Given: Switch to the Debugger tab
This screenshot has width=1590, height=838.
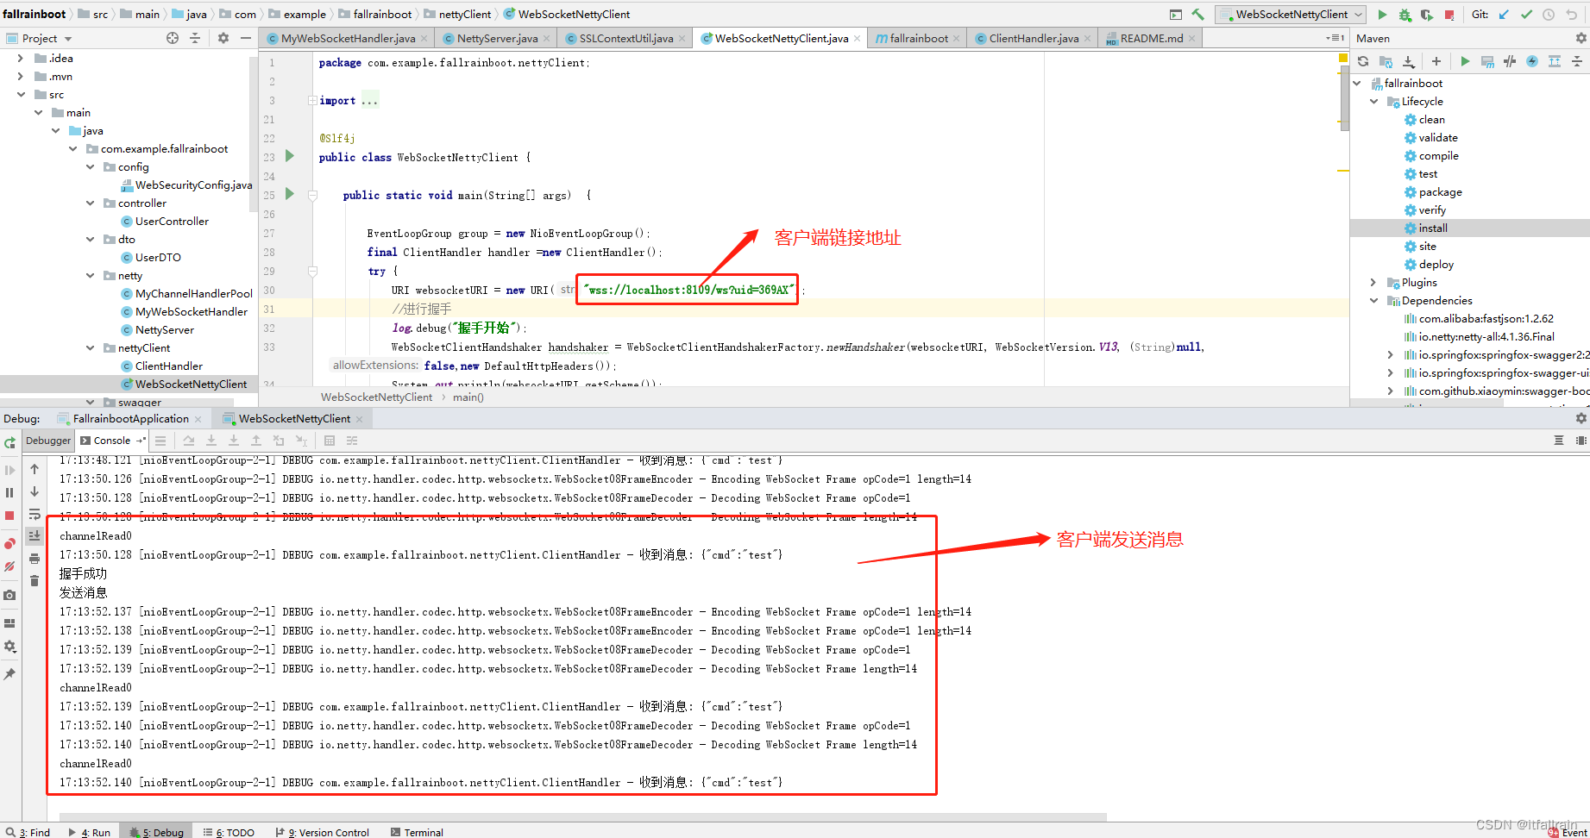Looking at the screenshot, I should pyautogui.click(x=48, y=441).
